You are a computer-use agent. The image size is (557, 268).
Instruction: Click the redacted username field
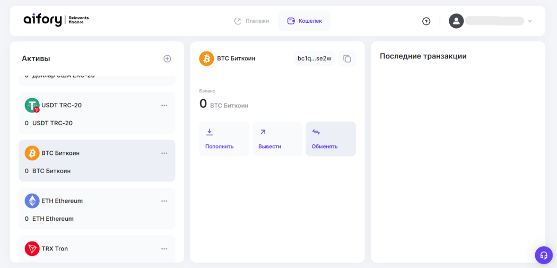tap(494, 21)
